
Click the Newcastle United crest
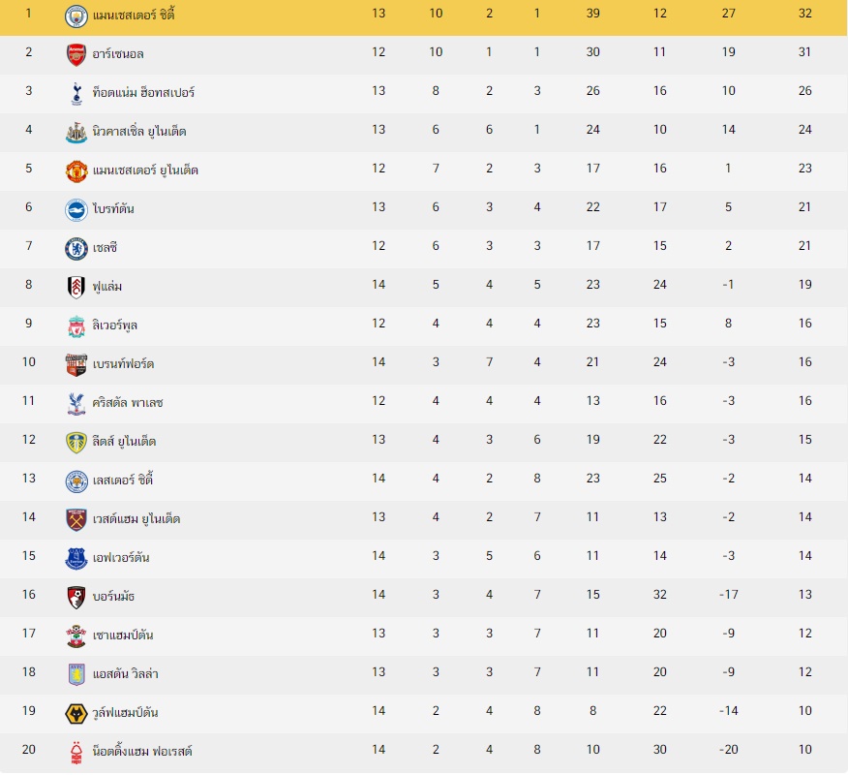76,133
